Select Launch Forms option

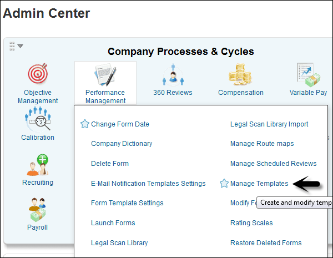coord(113,223)
